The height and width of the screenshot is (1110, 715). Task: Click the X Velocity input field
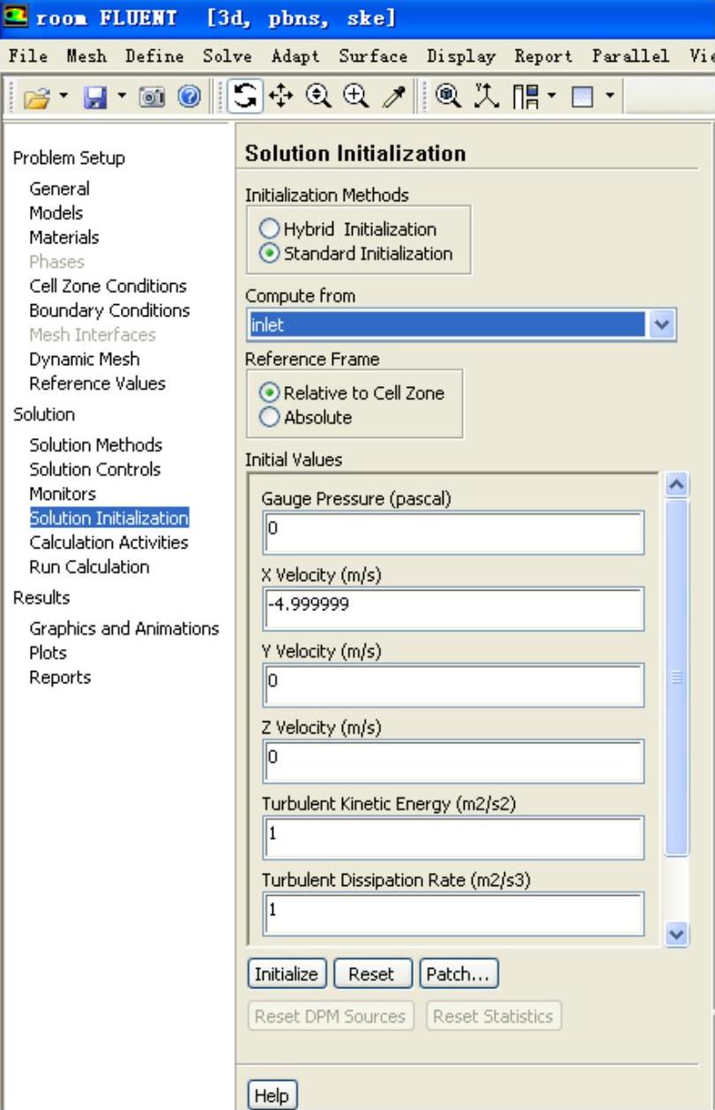[x=453, y=607]
